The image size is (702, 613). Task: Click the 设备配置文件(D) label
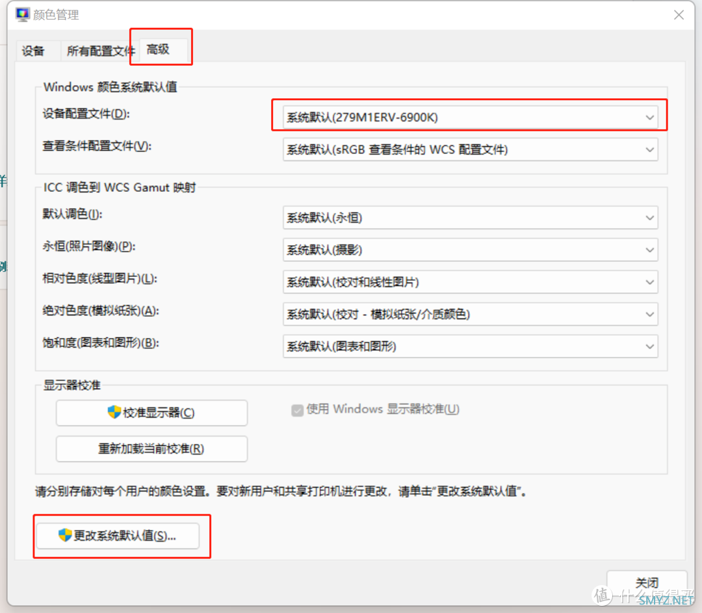(86, 114)
